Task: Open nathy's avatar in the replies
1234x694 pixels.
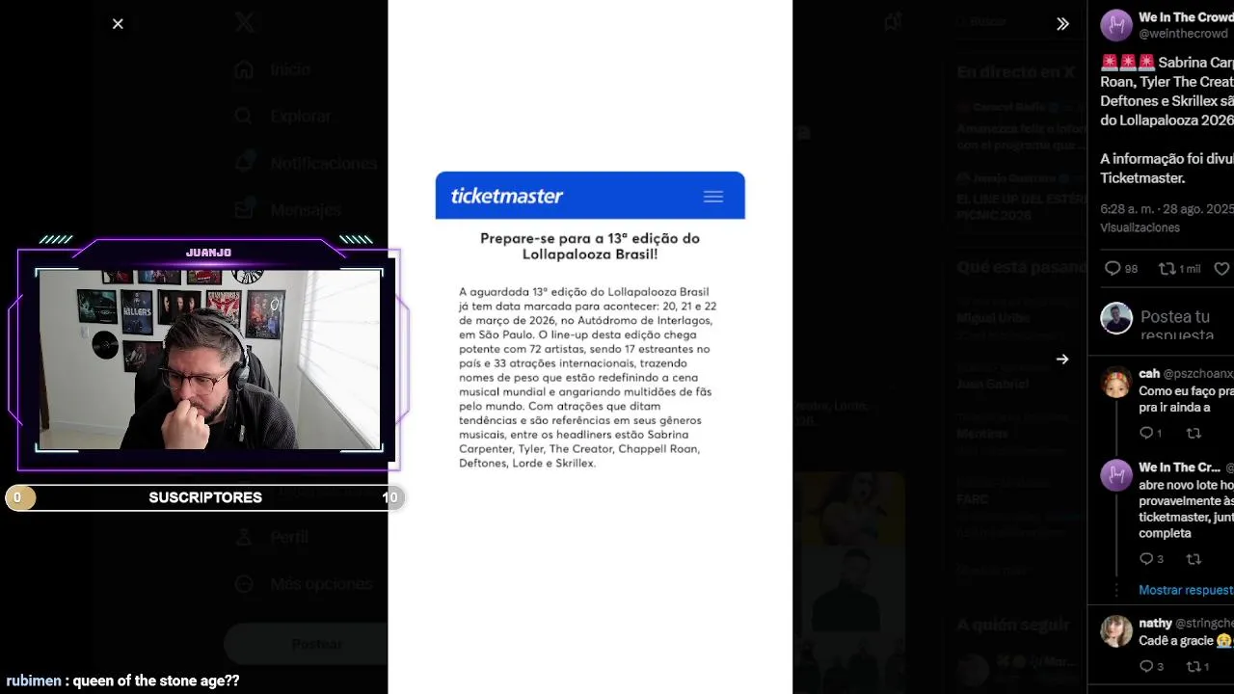Action: click(1116, 631)
